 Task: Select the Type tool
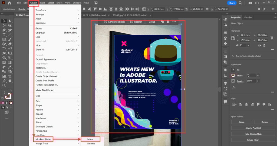(x=4, y=35)
